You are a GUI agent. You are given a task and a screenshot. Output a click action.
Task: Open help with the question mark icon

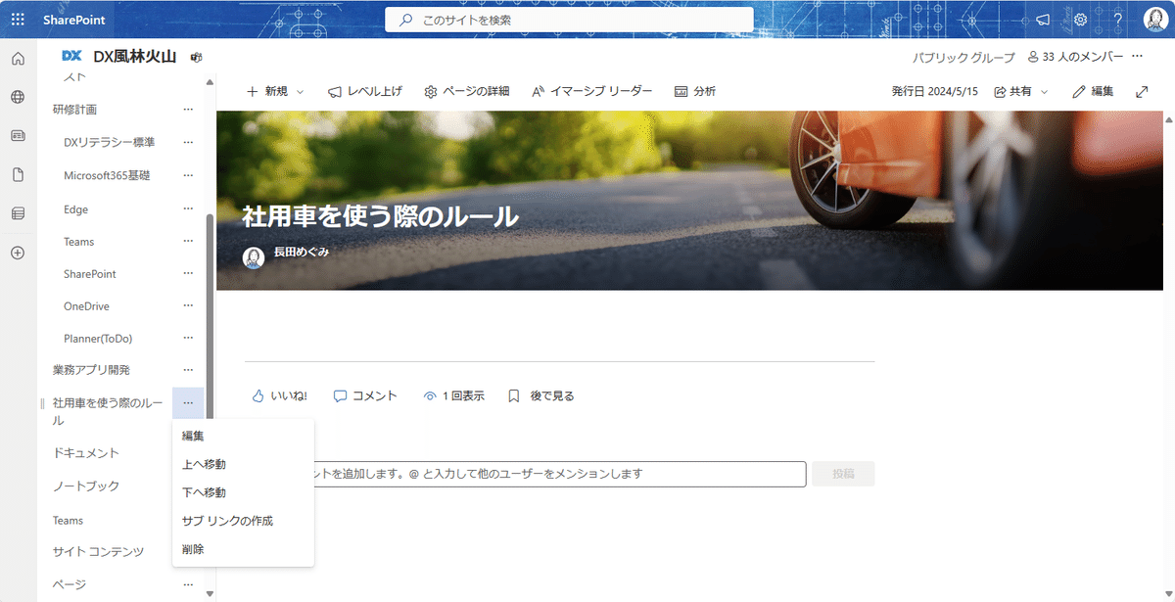pyautogui.click(x=1116, y=19)
